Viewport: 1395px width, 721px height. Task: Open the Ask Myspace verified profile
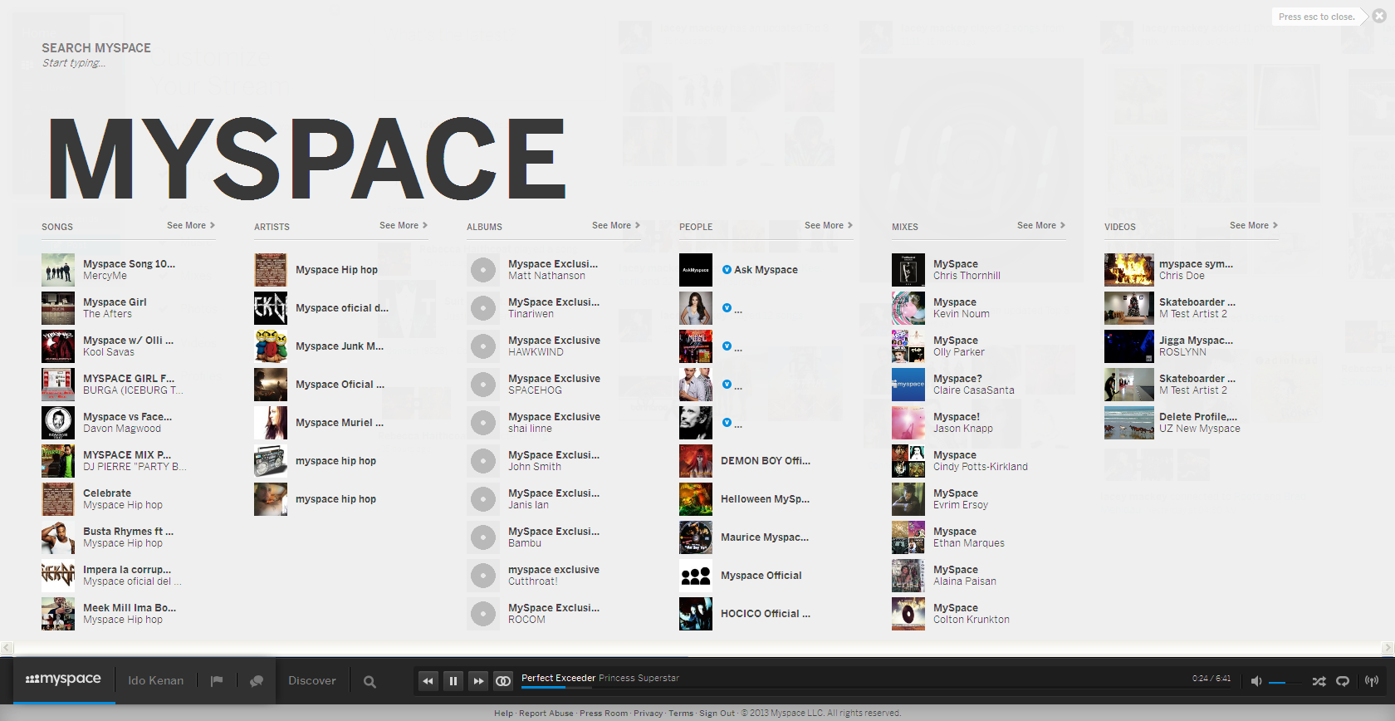click(x=766, y=270)
